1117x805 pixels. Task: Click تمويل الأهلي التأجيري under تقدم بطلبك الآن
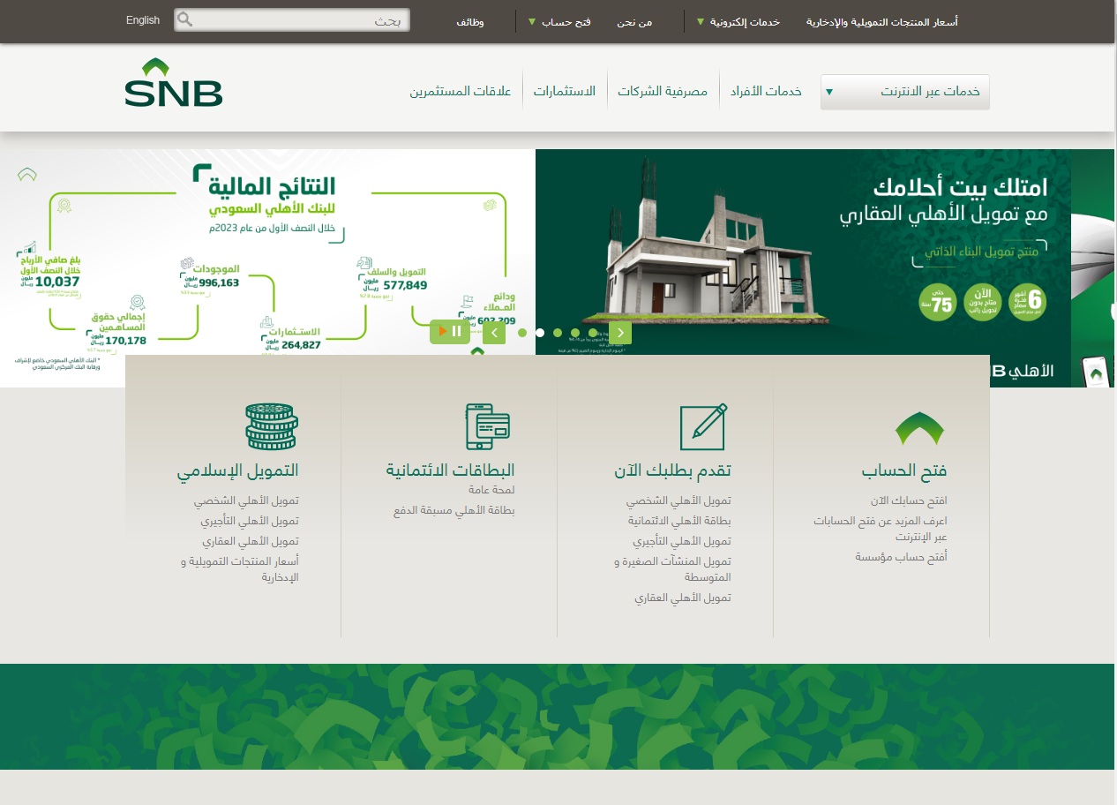682,541
